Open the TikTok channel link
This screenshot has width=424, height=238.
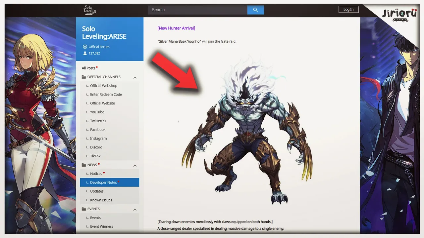pos(95,156)
